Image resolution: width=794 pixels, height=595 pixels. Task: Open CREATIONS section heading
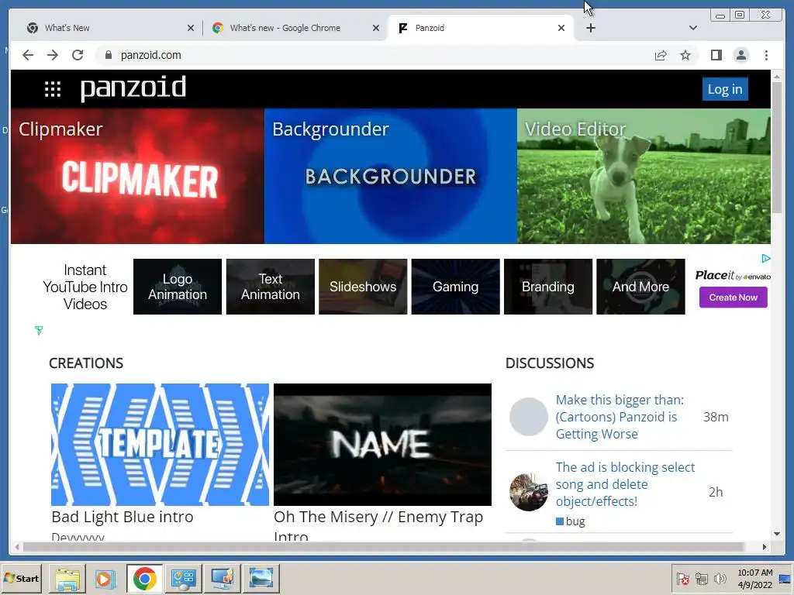coord(86,363)
